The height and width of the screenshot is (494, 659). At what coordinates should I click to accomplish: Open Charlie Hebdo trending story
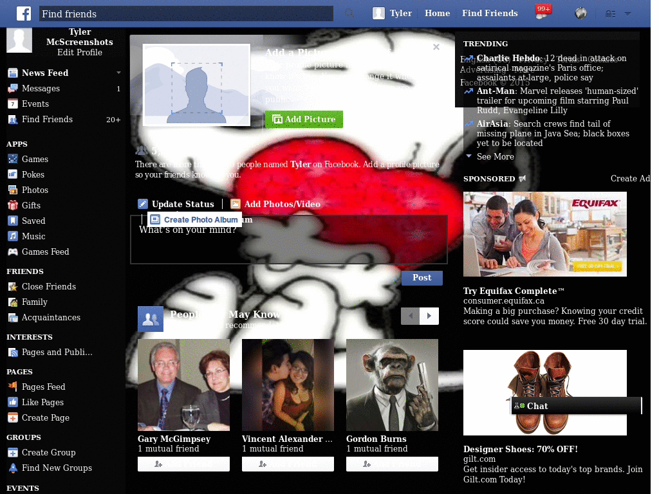click(x=552, y=68)
